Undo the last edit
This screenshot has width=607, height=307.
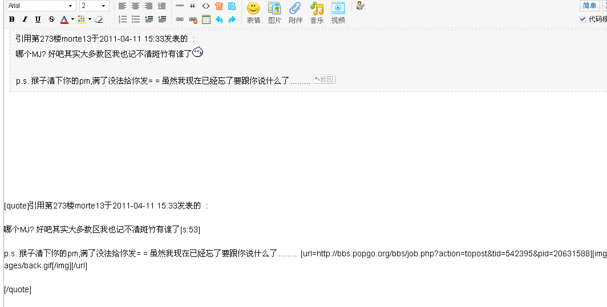[x=219, y=19]
